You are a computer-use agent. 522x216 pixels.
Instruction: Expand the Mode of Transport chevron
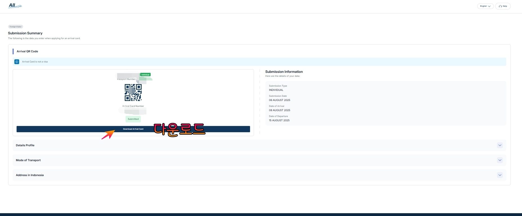click(500, 160)
